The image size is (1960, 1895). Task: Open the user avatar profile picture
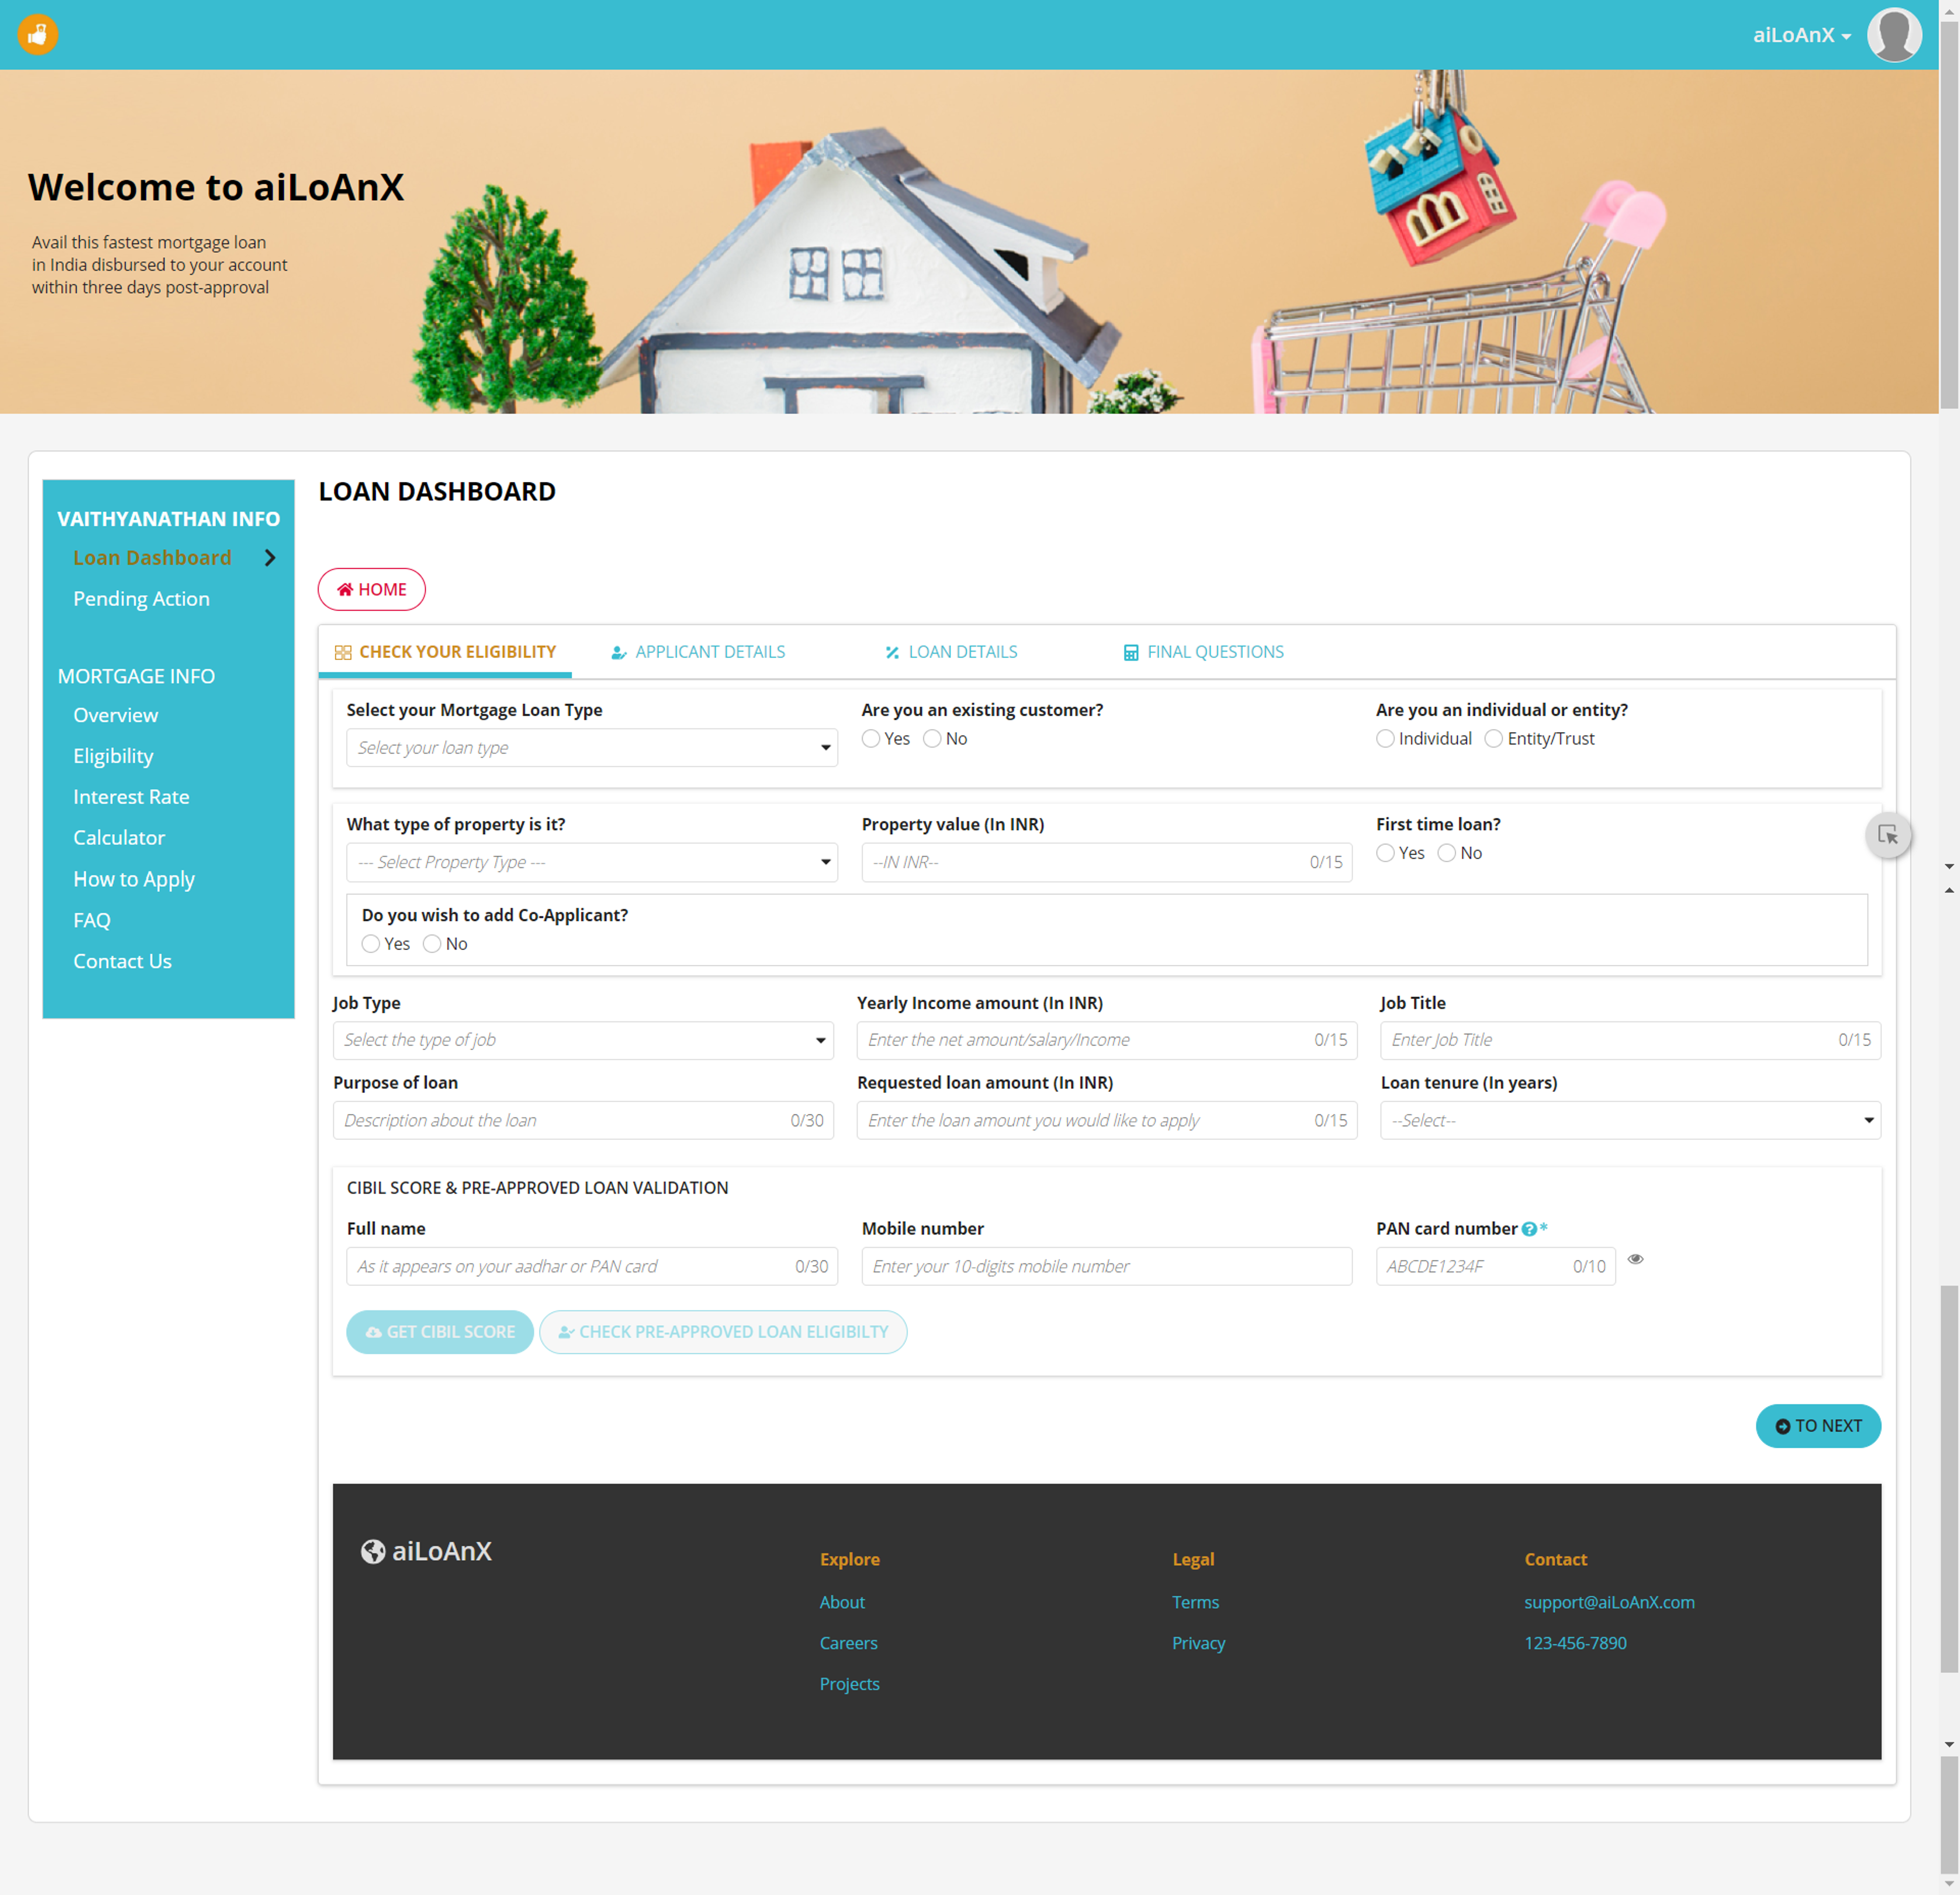pyautogui.click(x=1894, y=35)
